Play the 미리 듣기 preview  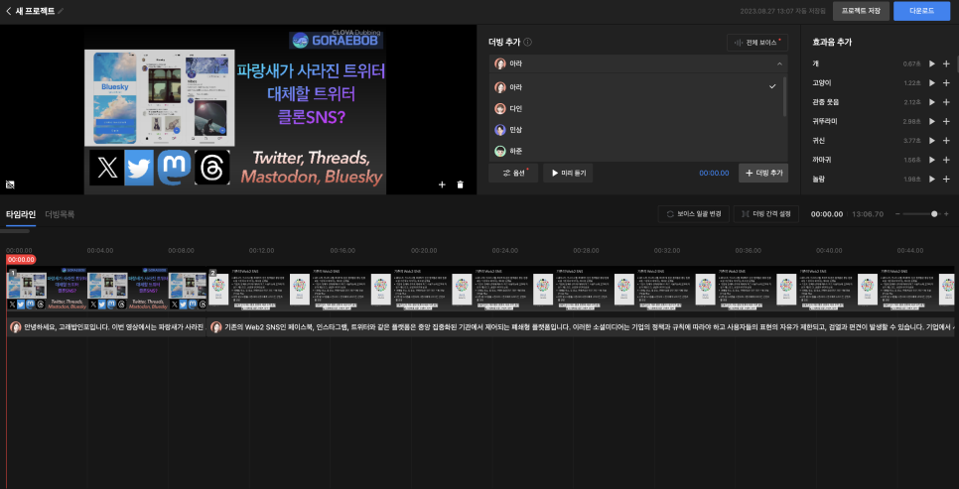coord(568,173)
